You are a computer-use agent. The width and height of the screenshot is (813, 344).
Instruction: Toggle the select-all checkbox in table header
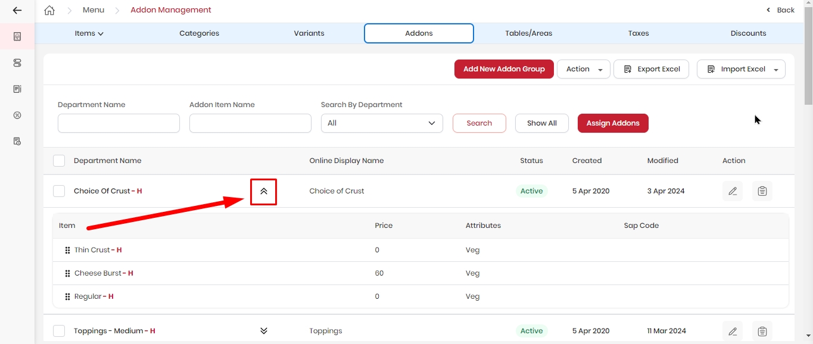pyautogui.click(x=59, y=161)
